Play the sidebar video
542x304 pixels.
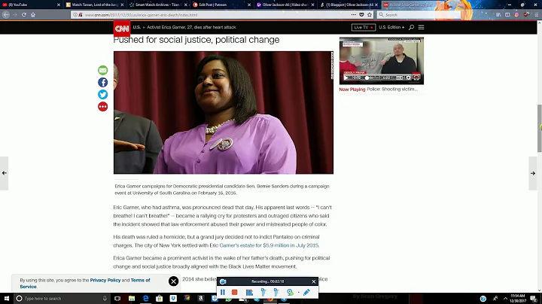(x=346, y=78)
